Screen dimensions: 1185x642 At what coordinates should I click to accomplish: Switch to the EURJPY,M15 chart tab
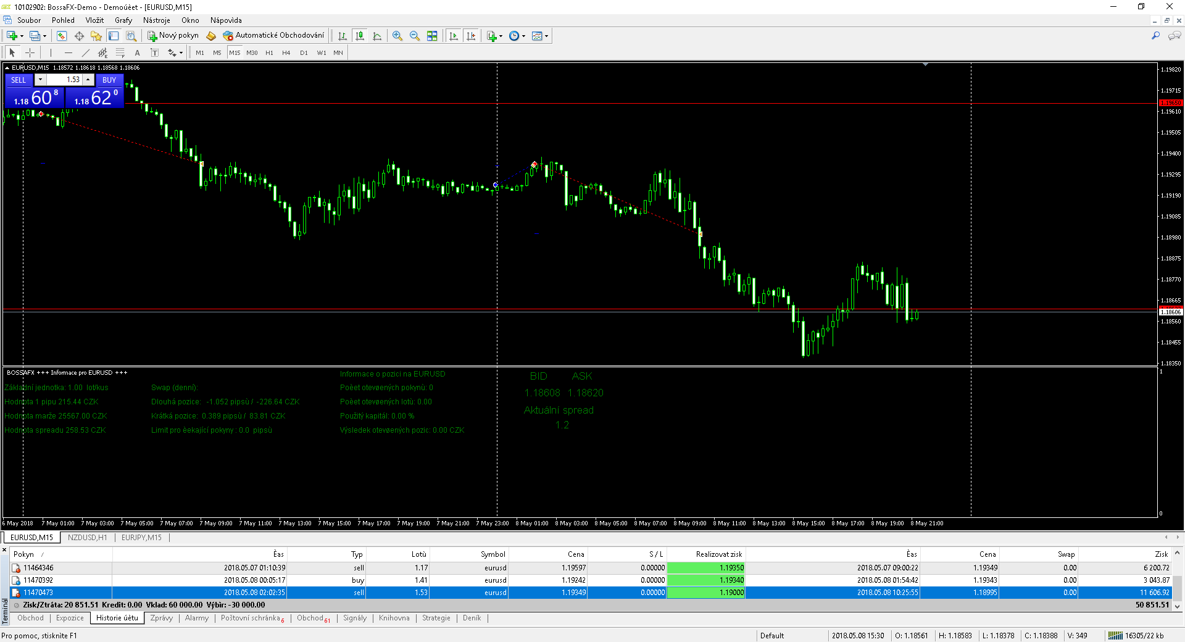pyautogui.click(x=141, y=537)
